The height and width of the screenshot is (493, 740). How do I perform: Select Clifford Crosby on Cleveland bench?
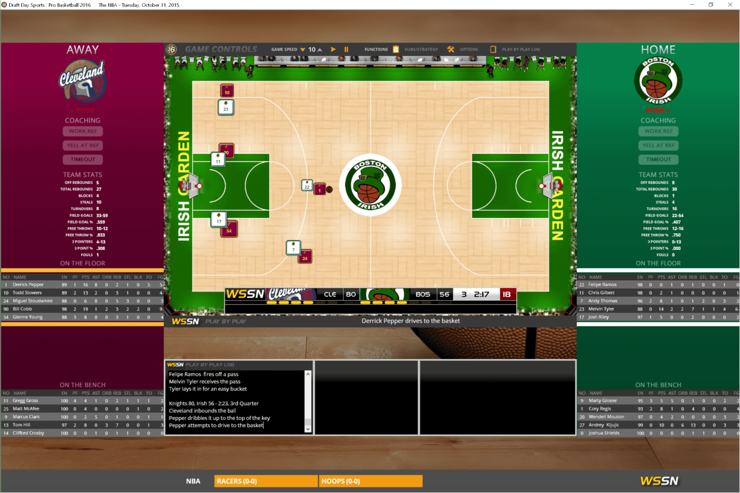pos(82,433)
